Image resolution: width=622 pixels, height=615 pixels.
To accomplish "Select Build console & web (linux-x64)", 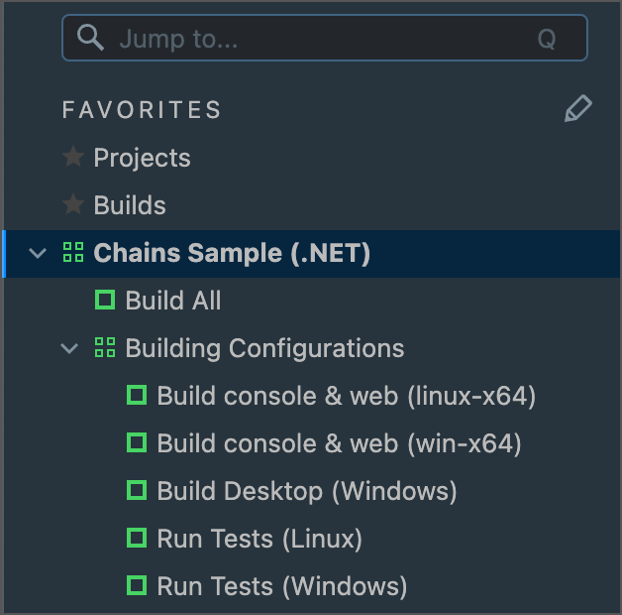I will point(346,396).
